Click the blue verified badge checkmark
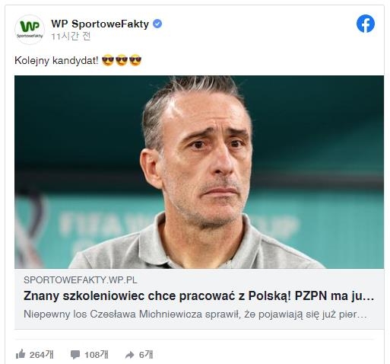The height and width of the screenshot is (364, 390). [x=157, y=24]
